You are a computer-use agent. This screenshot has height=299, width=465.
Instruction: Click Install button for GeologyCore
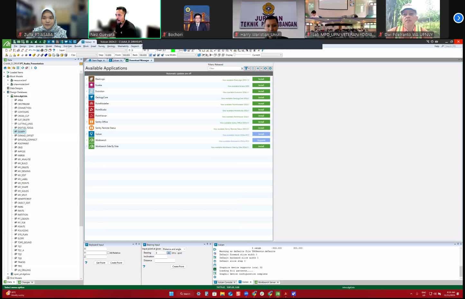point(261,97)
